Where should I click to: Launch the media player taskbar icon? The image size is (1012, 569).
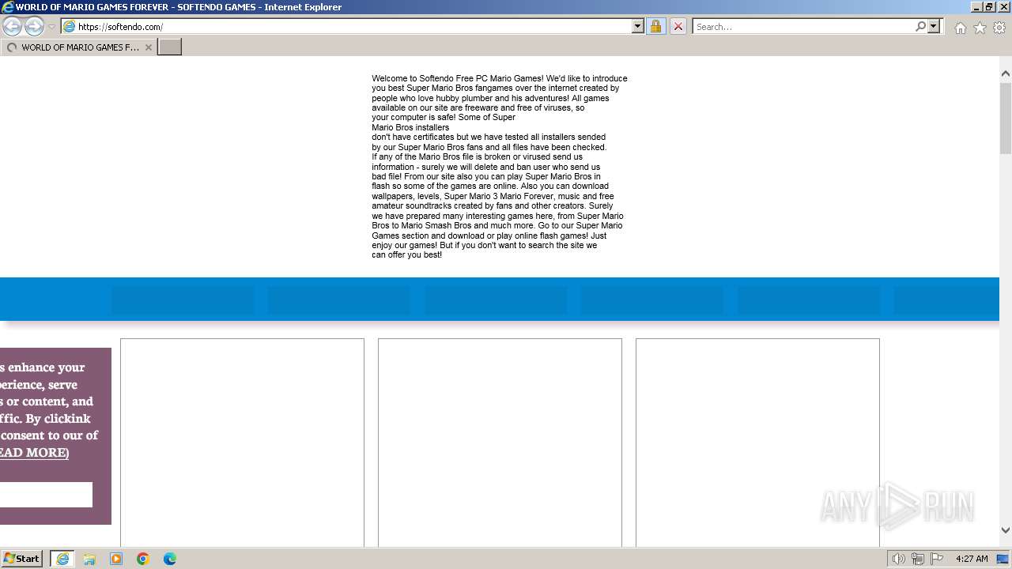pyautogui.click(x=116, y=559)
